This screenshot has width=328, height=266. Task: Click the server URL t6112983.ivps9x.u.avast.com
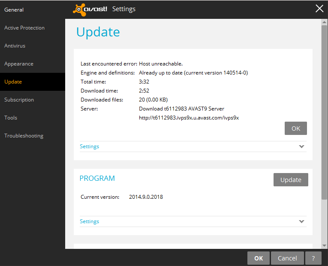coord(189,118)
